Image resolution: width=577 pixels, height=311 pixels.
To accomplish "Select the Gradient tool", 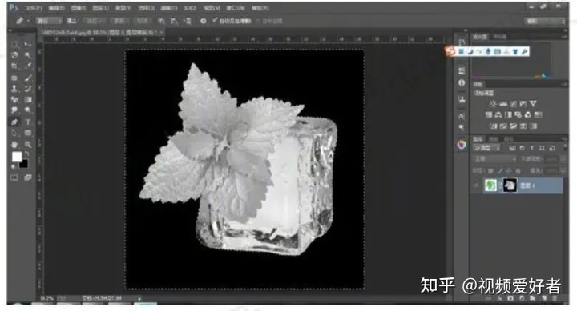I will 27,99.
